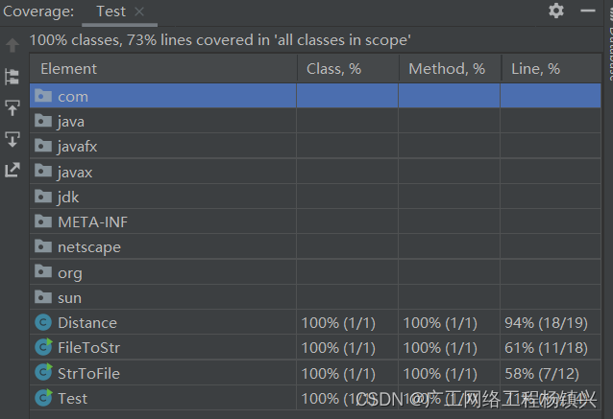Open coverage settings gear menu

[x=556, y=11]
